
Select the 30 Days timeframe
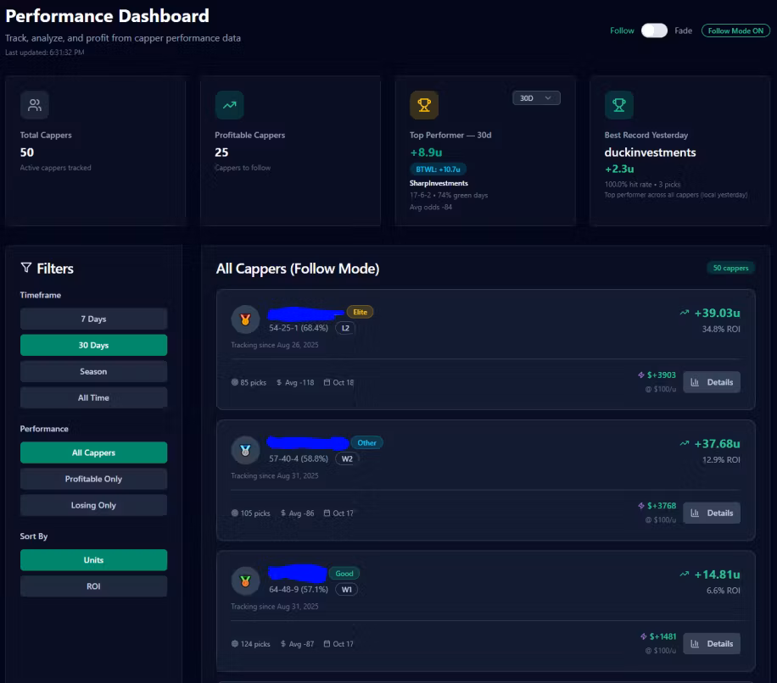coord(93,345)
